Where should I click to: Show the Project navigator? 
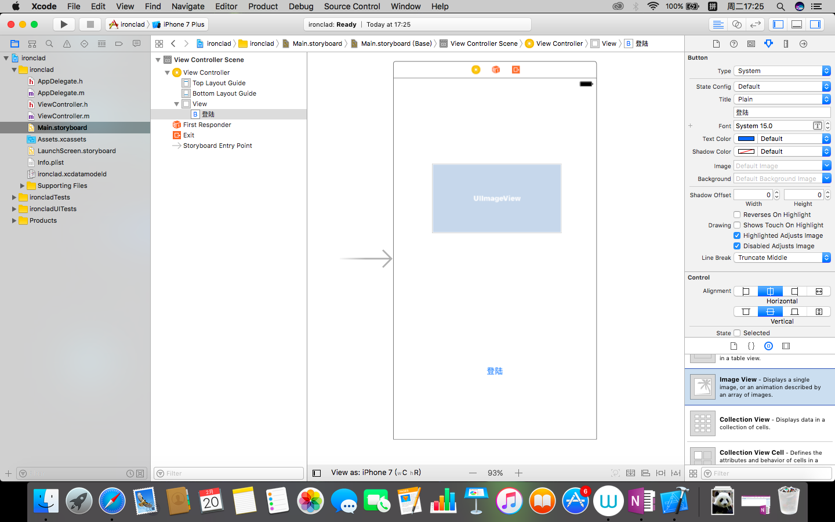(x=15, y=43)
